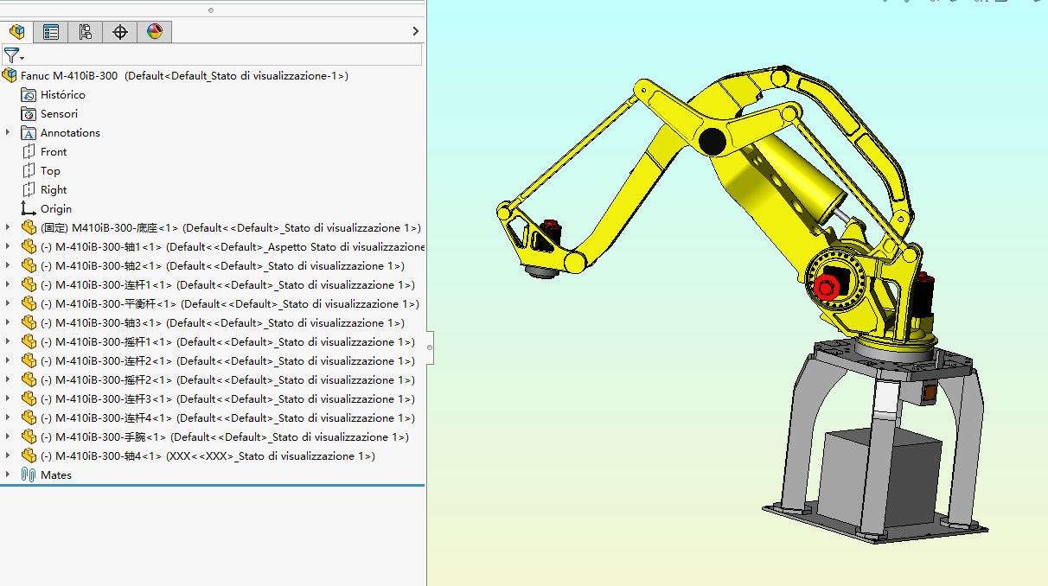Select the Top plane label
Viewport: 1048px width, 586px height.
50,171
